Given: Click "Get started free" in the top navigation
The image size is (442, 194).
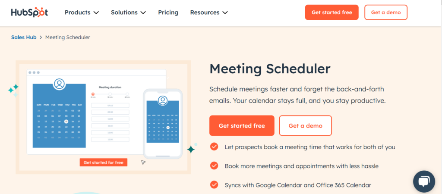Looking at the screenshot, I should click(331, 13).
